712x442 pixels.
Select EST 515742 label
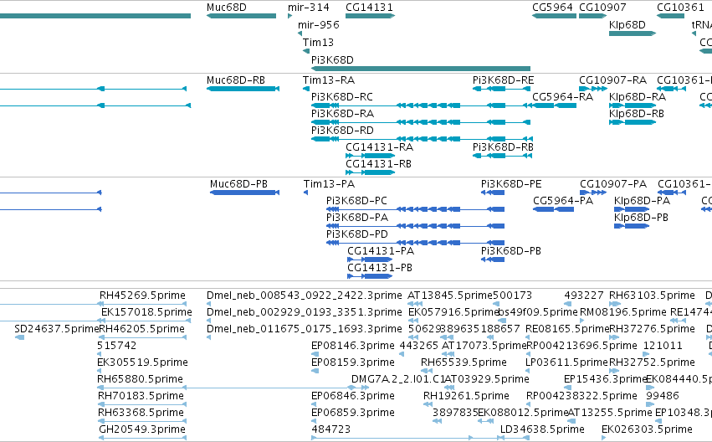tap(116, 347)
